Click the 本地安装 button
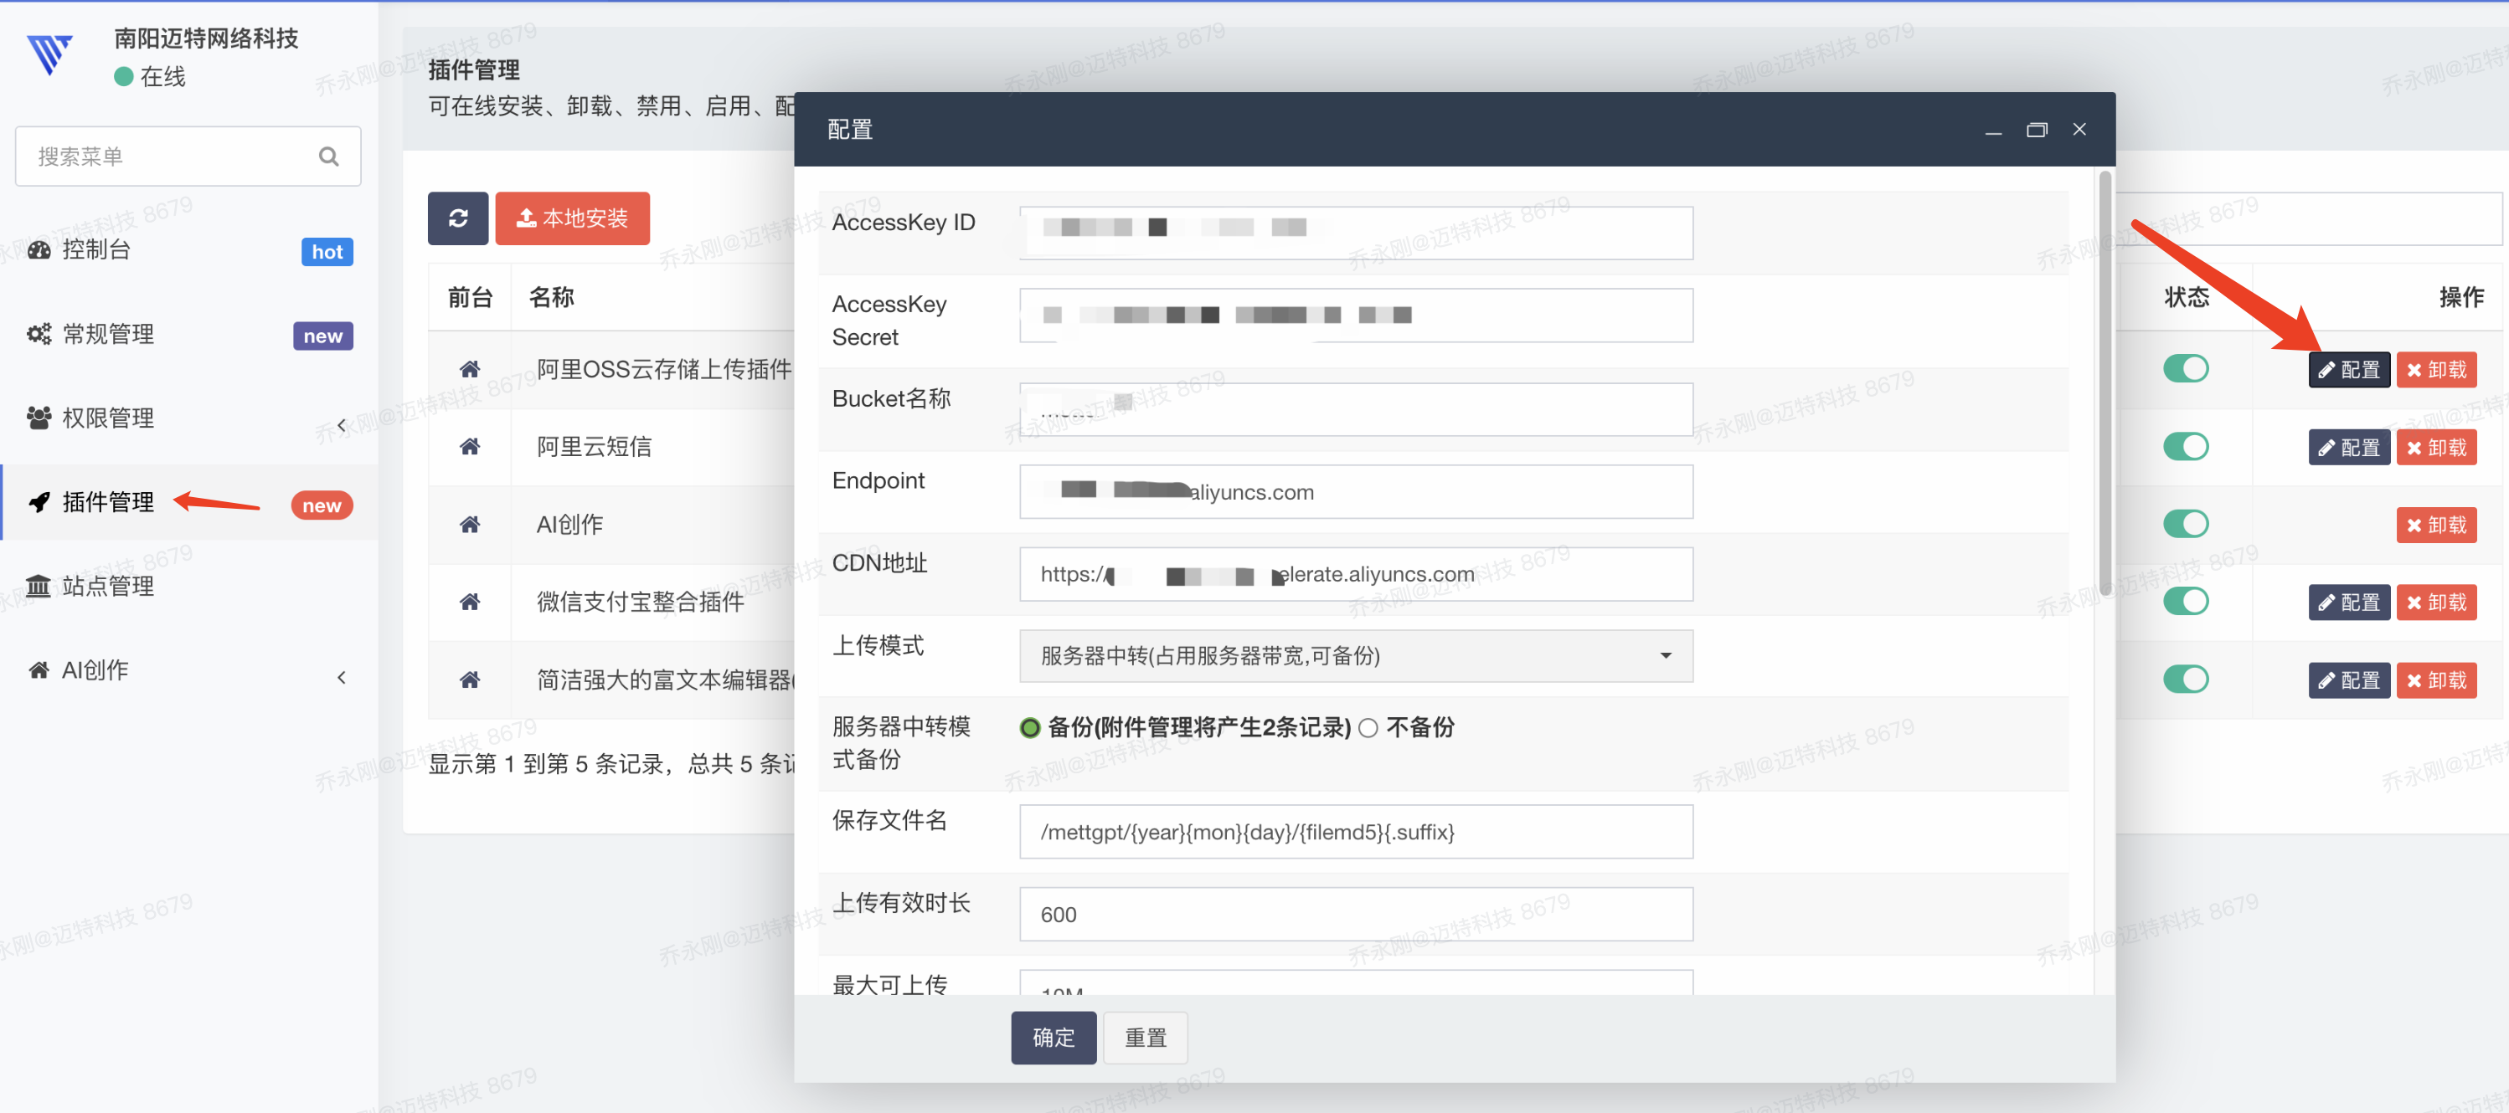The image size is (2509, 1113). 572,218
